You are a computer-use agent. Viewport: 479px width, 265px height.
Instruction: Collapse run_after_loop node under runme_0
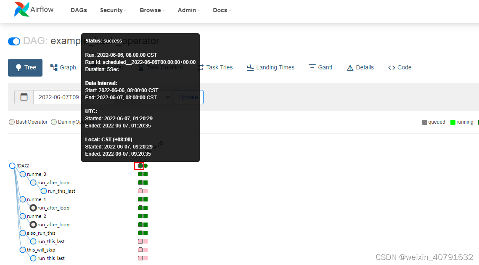33,183
